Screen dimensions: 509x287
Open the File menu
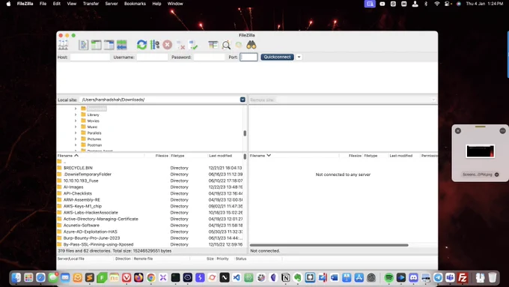(x=43, y=4)
